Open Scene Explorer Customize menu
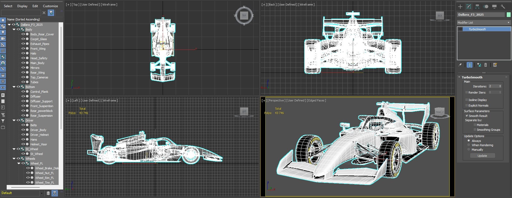Viewport: 512px width, 198px height. pyautogui.click(x=50, y=6)
